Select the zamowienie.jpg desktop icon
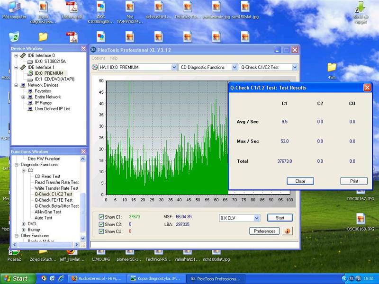The width and height of the screenshot is (379, 284). click(217, 10)
